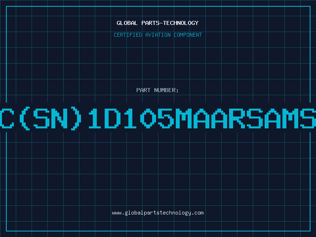Click the large part number text (SN)1D105MAARSAMS
The height and width of the screenshot is (237, 316).
158,118
